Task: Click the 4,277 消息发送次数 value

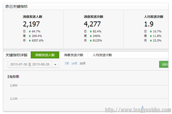Action: click(92, 24)
